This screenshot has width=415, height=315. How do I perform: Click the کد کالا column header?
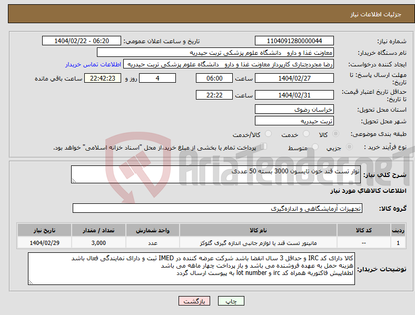364,230
